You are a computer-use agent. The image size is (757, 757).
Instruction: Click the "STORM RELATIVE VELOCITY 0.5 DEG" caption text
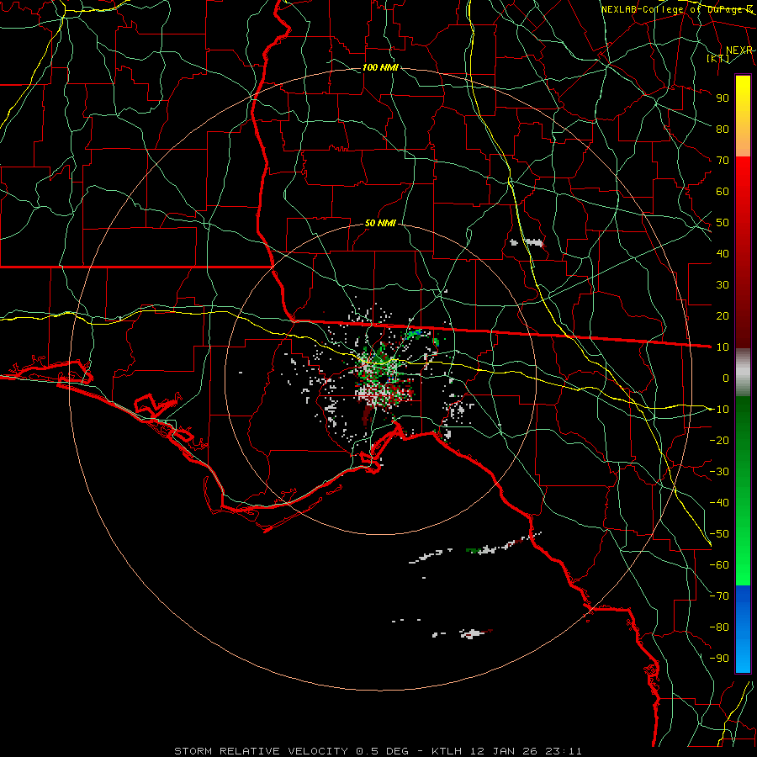[291, 751]
